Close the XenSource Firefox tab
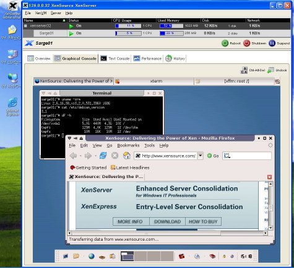Viewport: 294px width, 268px height. click(269, 177)
